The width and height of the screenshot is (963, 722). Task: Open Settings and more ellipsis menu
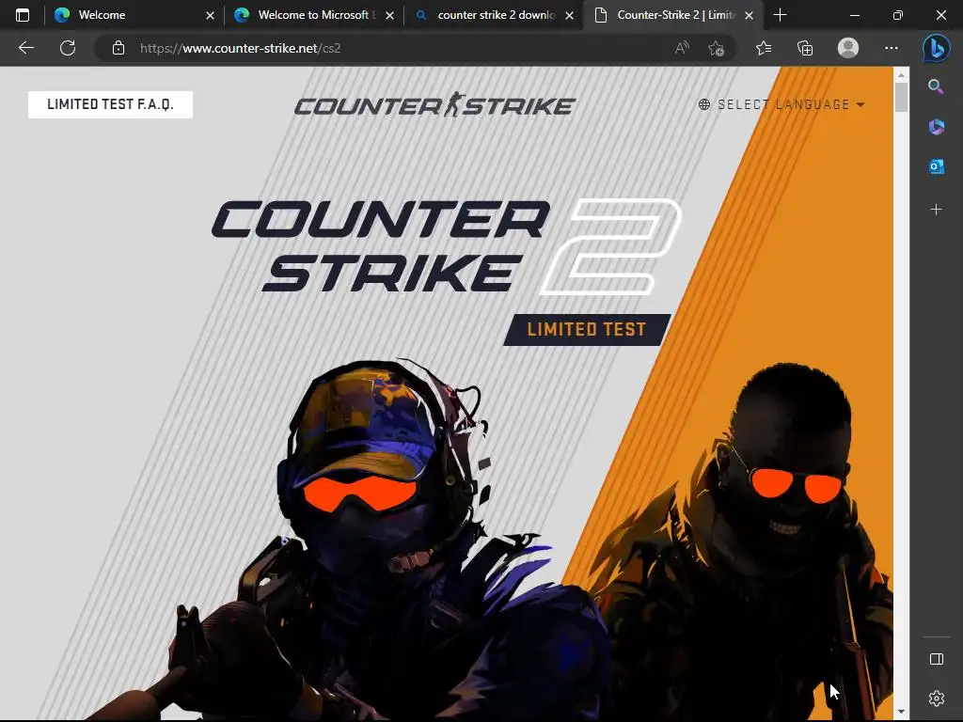coord(892,48)
